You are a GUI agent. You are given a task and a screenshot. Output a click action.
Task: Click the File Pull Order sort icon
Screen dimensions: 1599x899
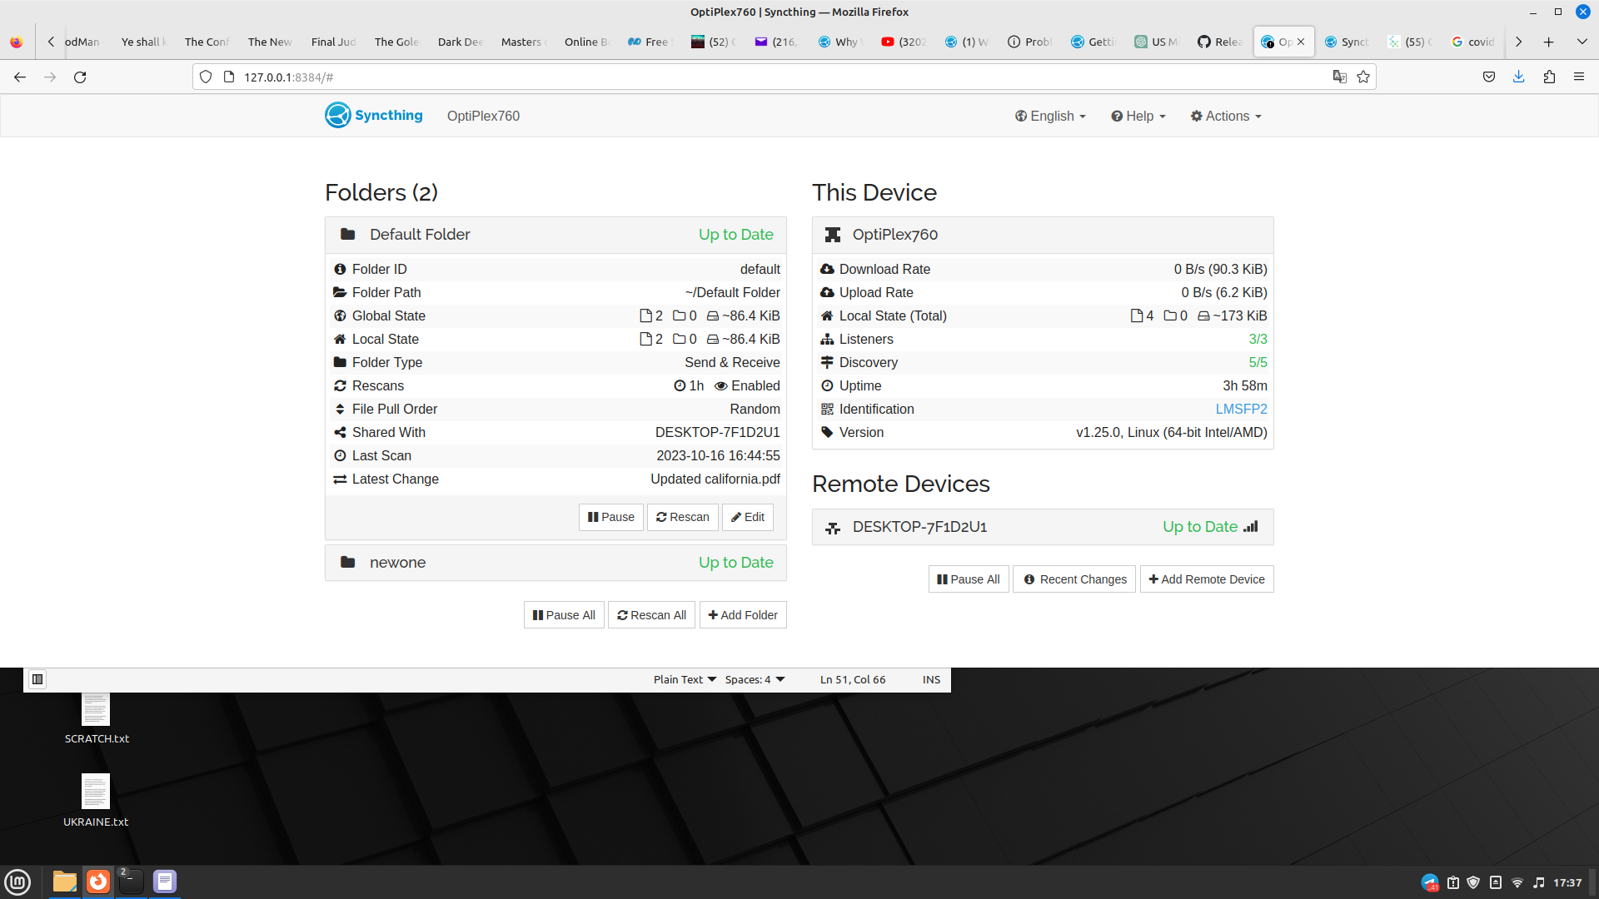coord(340,409)
